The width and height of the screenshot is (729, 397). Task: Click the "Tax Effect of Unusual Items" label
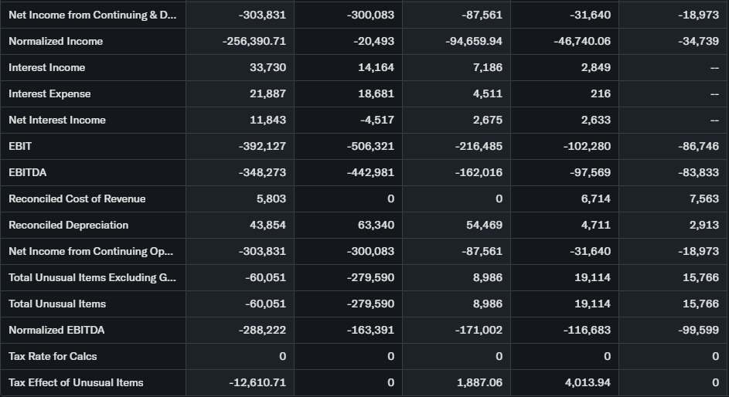pos(76,382)
